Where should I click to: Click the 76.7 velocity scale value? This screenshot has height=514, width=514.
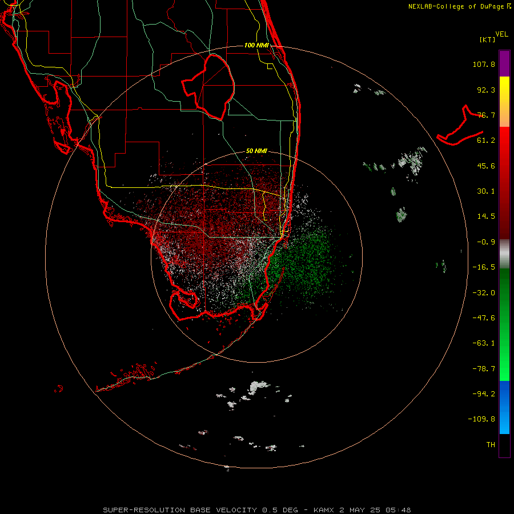tap(486, 115)
